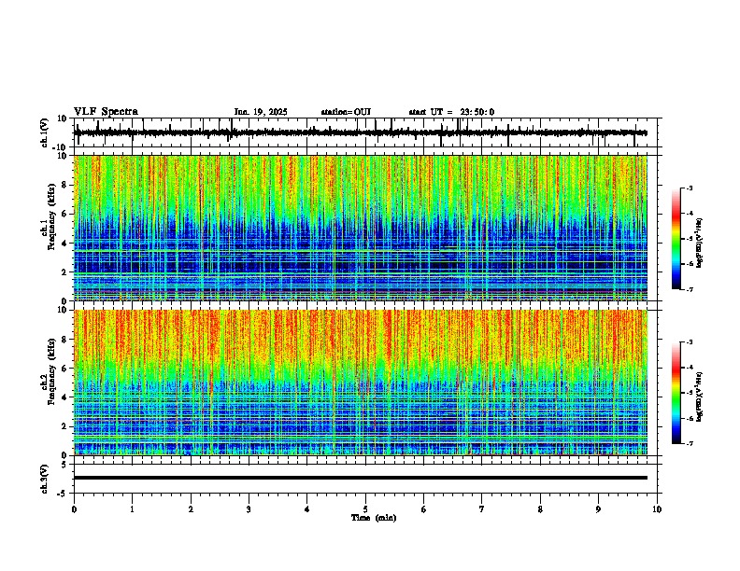Click the ch.2 spectrogram "4" kHz tick label
Screen dimensions: 740x571
(64, 397)
